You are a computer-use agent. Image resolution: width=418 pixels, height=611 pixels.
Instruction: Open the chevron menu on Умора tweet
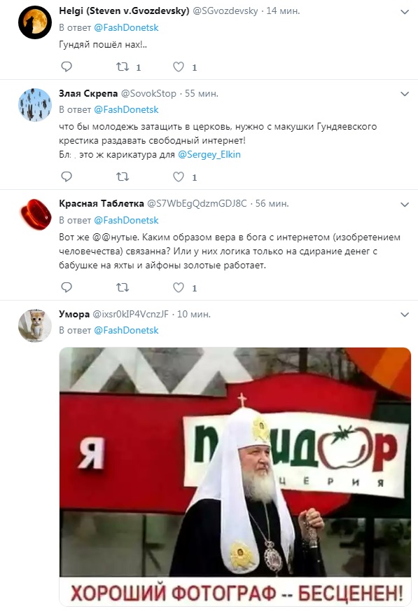point(405,315)
